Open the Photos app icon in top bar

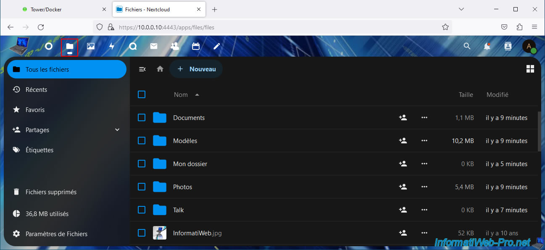[91, 46]
